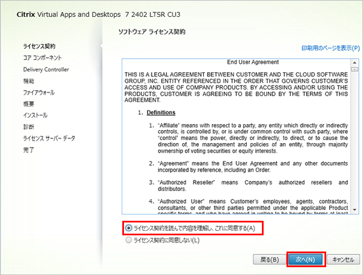
Task: Open the 診断 step in sidebar
Action: pos(28,127)
